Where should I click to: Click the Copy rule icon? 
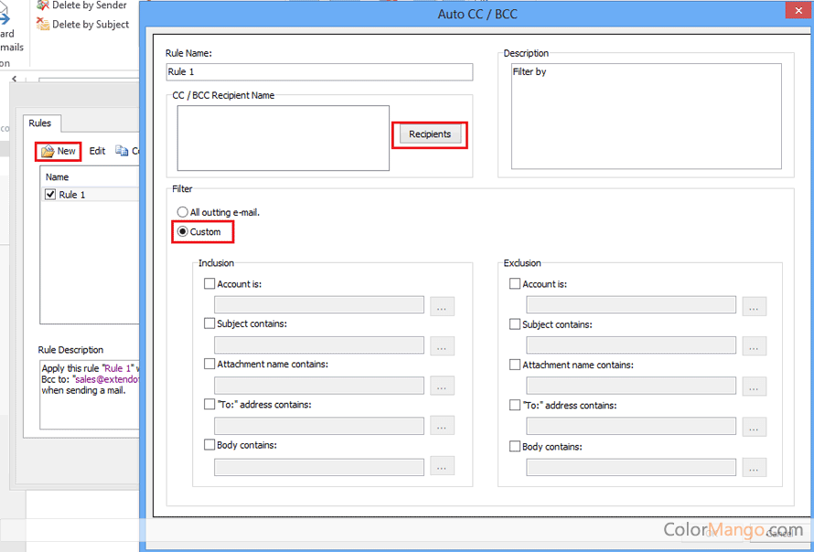click(122, 151)
